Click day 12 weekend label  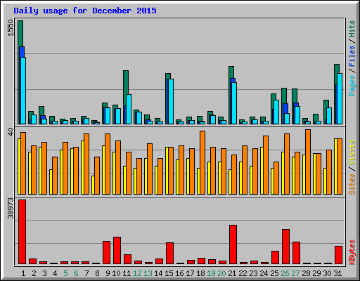137,273
